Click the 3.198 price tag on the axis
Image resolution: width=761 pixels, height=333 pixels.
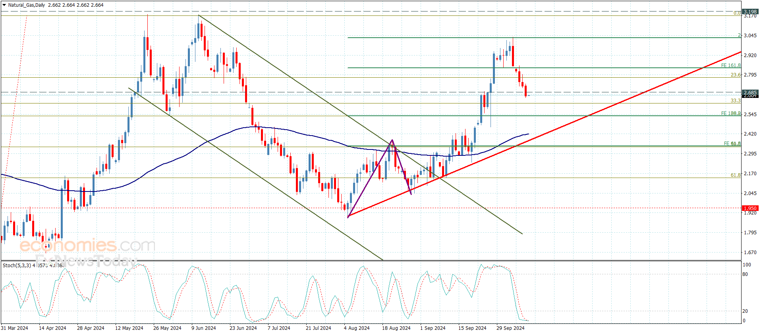[x=750, y=11]
